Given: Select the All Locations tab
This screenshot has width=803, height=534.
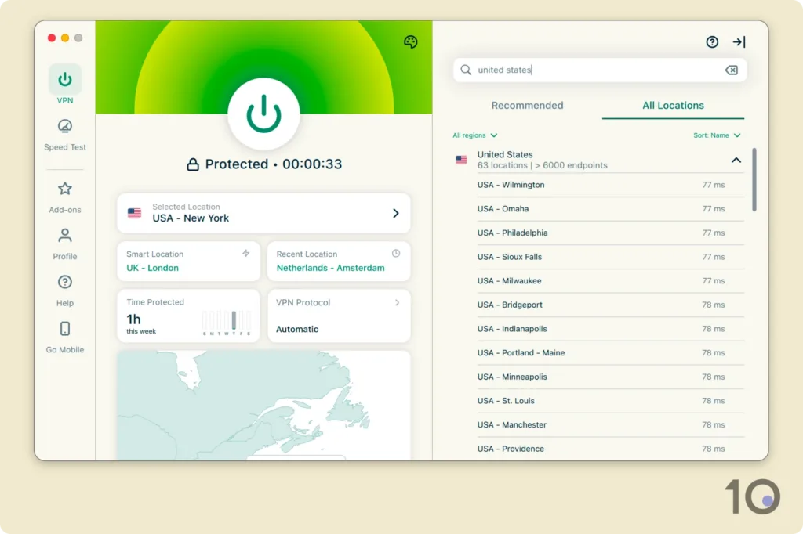Looking at the screenshot, I should [673, 106].
